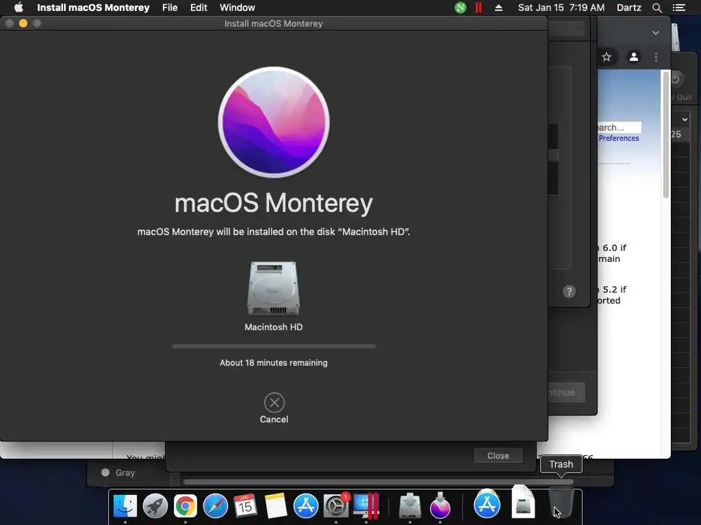The image size is (701, 525).
Task: Open the date and time display
Action: [x=561, y=8]
